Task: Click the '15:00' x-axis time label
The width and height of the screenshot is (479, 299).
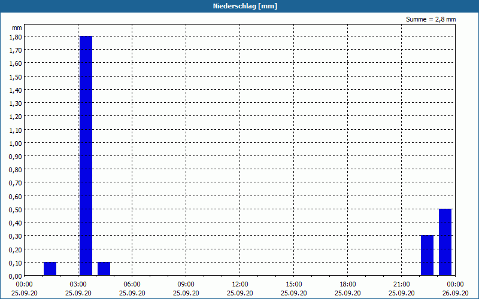Action: pos(293,285)
